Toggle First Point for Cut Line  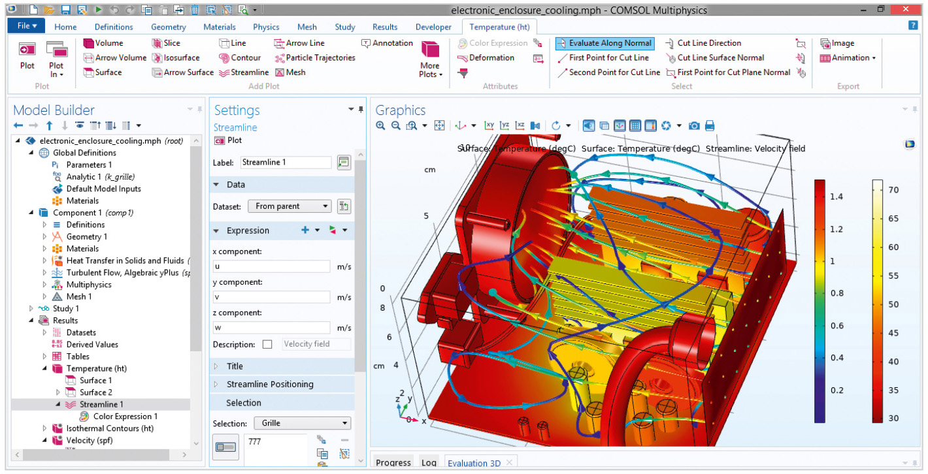coord(603,57)
